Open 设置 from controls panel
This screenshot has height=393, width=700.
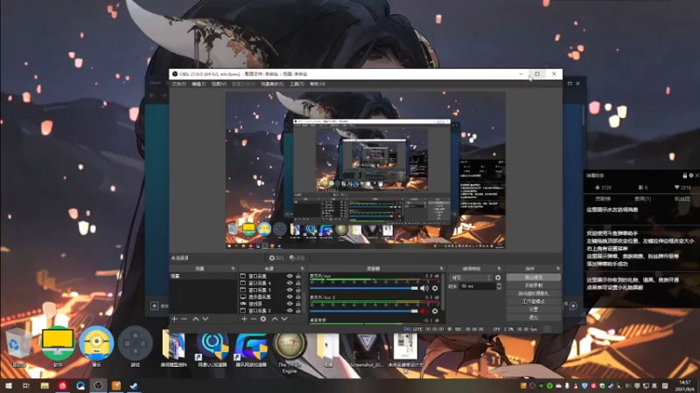[x=534, y=309]
